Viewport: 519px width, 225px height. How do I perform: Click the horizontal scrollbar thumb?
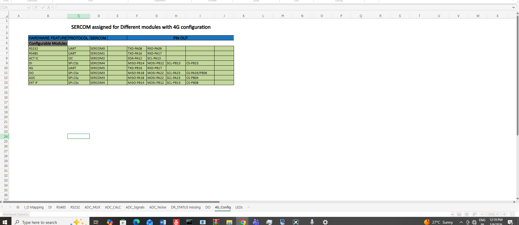coord(111,202)
